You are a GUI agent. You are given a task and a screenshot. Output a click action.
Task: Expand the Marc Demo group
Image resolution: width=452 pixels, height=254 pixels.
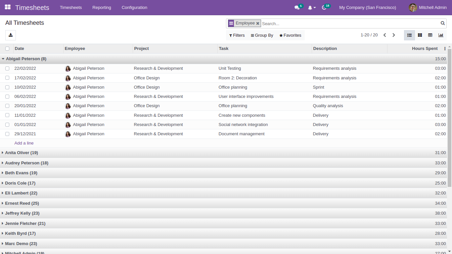[x=3, y=243]
